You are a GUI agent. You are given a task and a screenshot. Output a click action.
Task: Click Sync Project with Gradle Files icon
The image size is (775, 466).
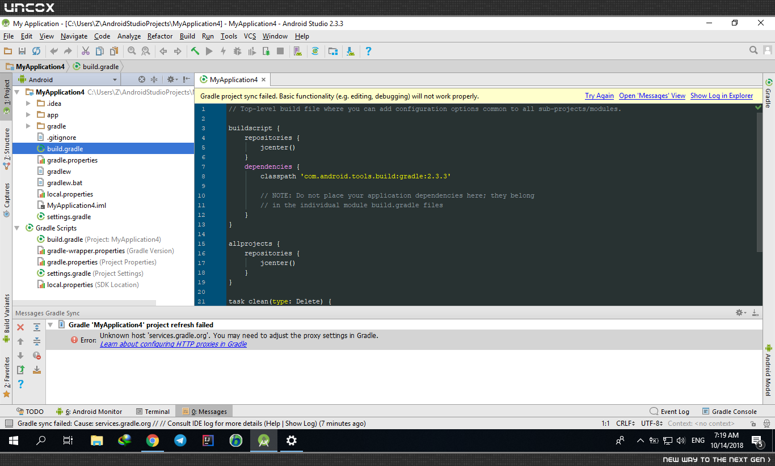(x=315, y=51)
